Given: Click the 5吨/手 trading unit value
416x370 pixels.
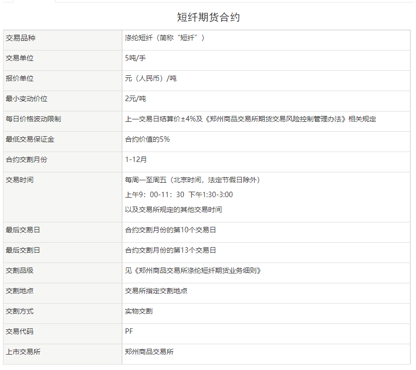Looking at the screenshot, I should point(135,58).
